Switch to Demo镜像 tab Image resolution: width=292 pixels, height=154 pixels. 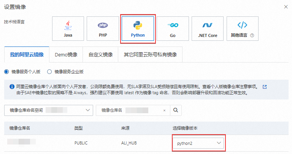(x=66, y=55)
